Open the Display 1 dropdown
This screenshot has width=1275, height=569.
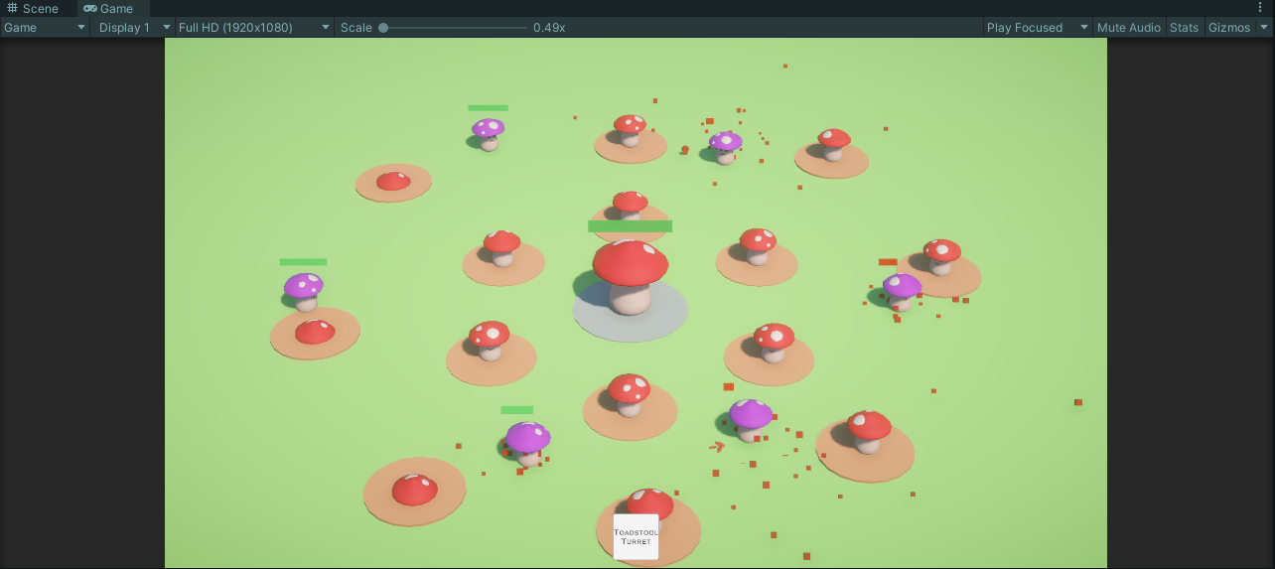[x=134, y=28]
